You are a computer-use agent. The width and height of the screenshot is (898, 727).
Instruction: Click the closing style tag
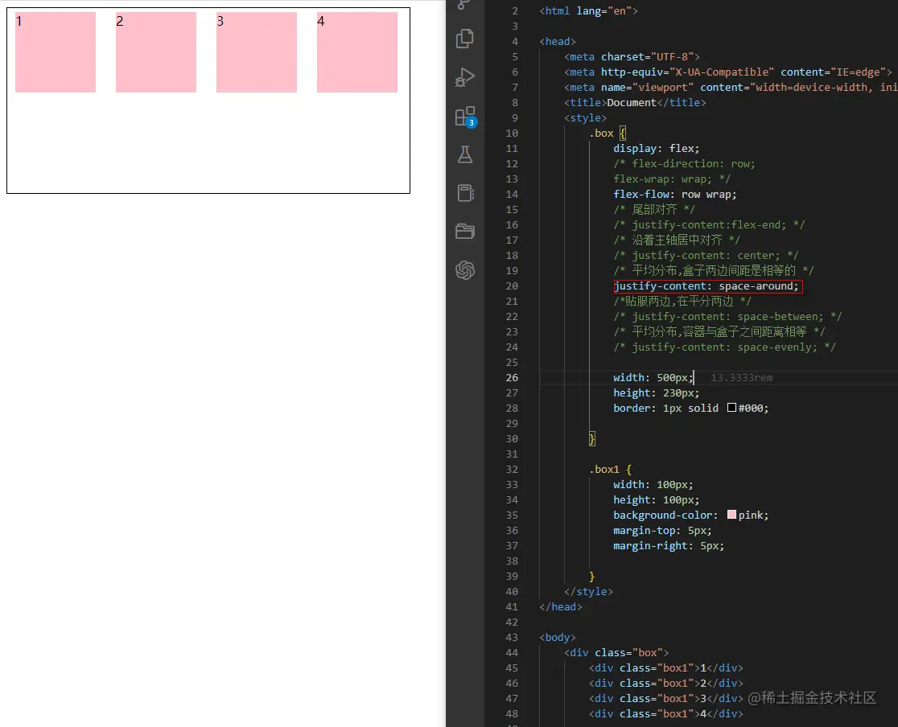(x=588, y=591)
